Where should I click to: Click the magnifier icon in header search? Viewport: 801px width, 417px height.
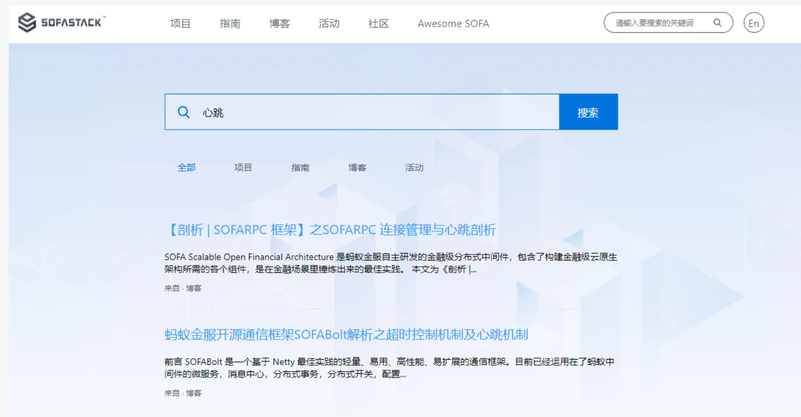[x=717, y=23]
